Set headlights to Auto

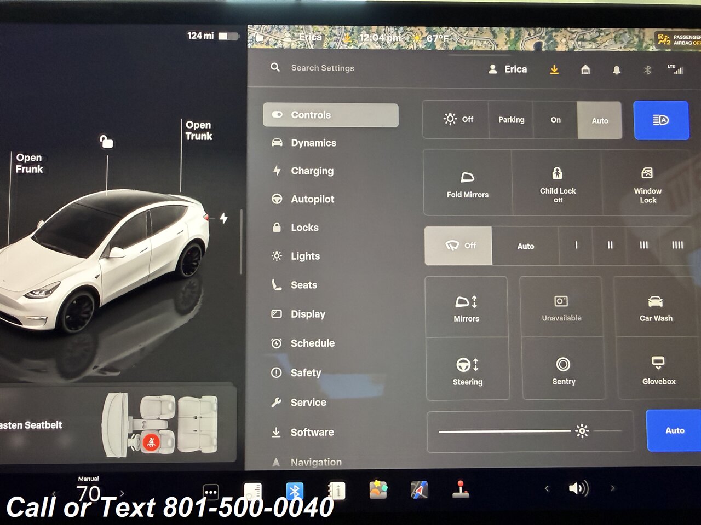(600, 120)
